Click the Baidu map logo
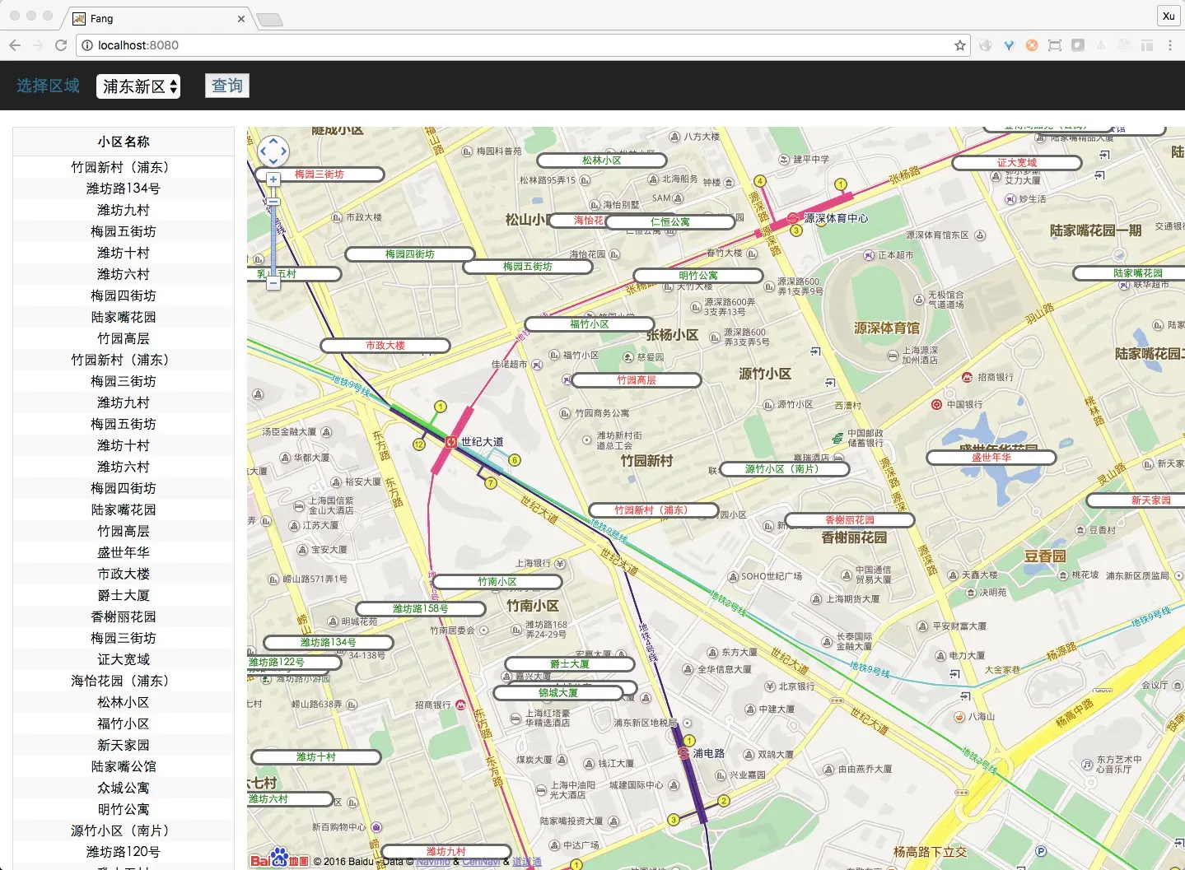The height and width of the screenshot is (870, 1185). (280, 858)
